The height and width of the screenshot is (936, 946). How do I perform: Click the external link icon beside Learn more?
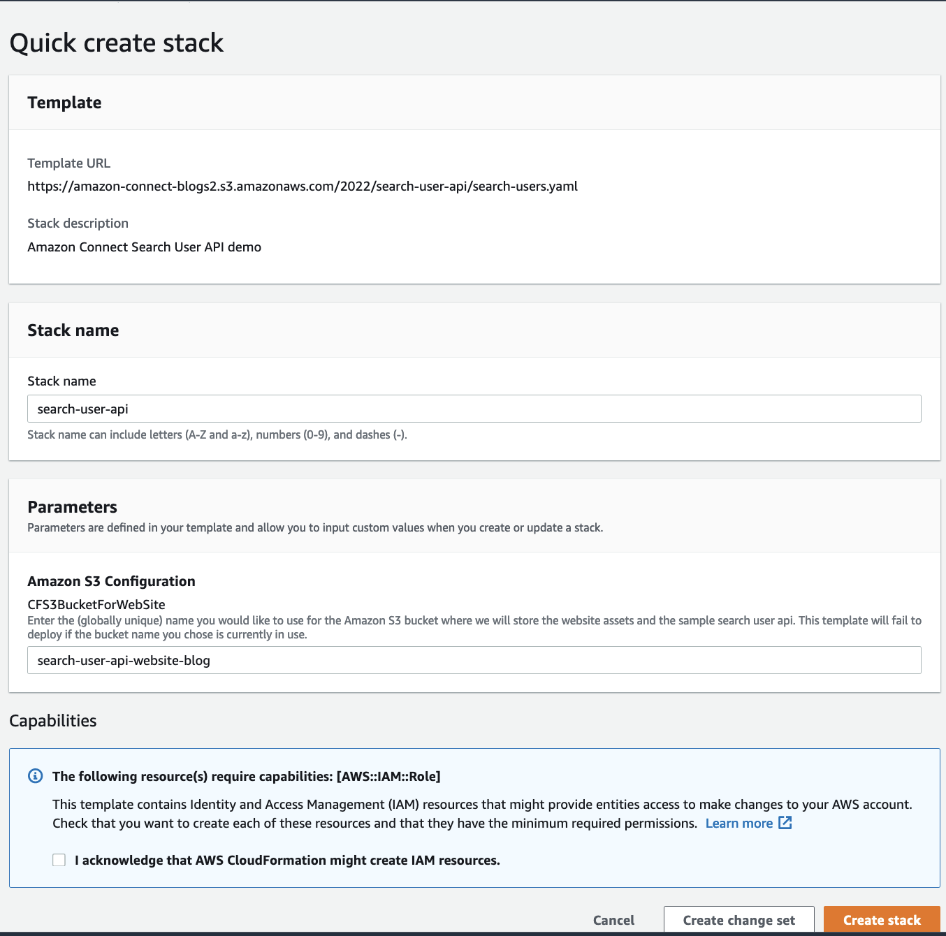[x=786, y=823]
